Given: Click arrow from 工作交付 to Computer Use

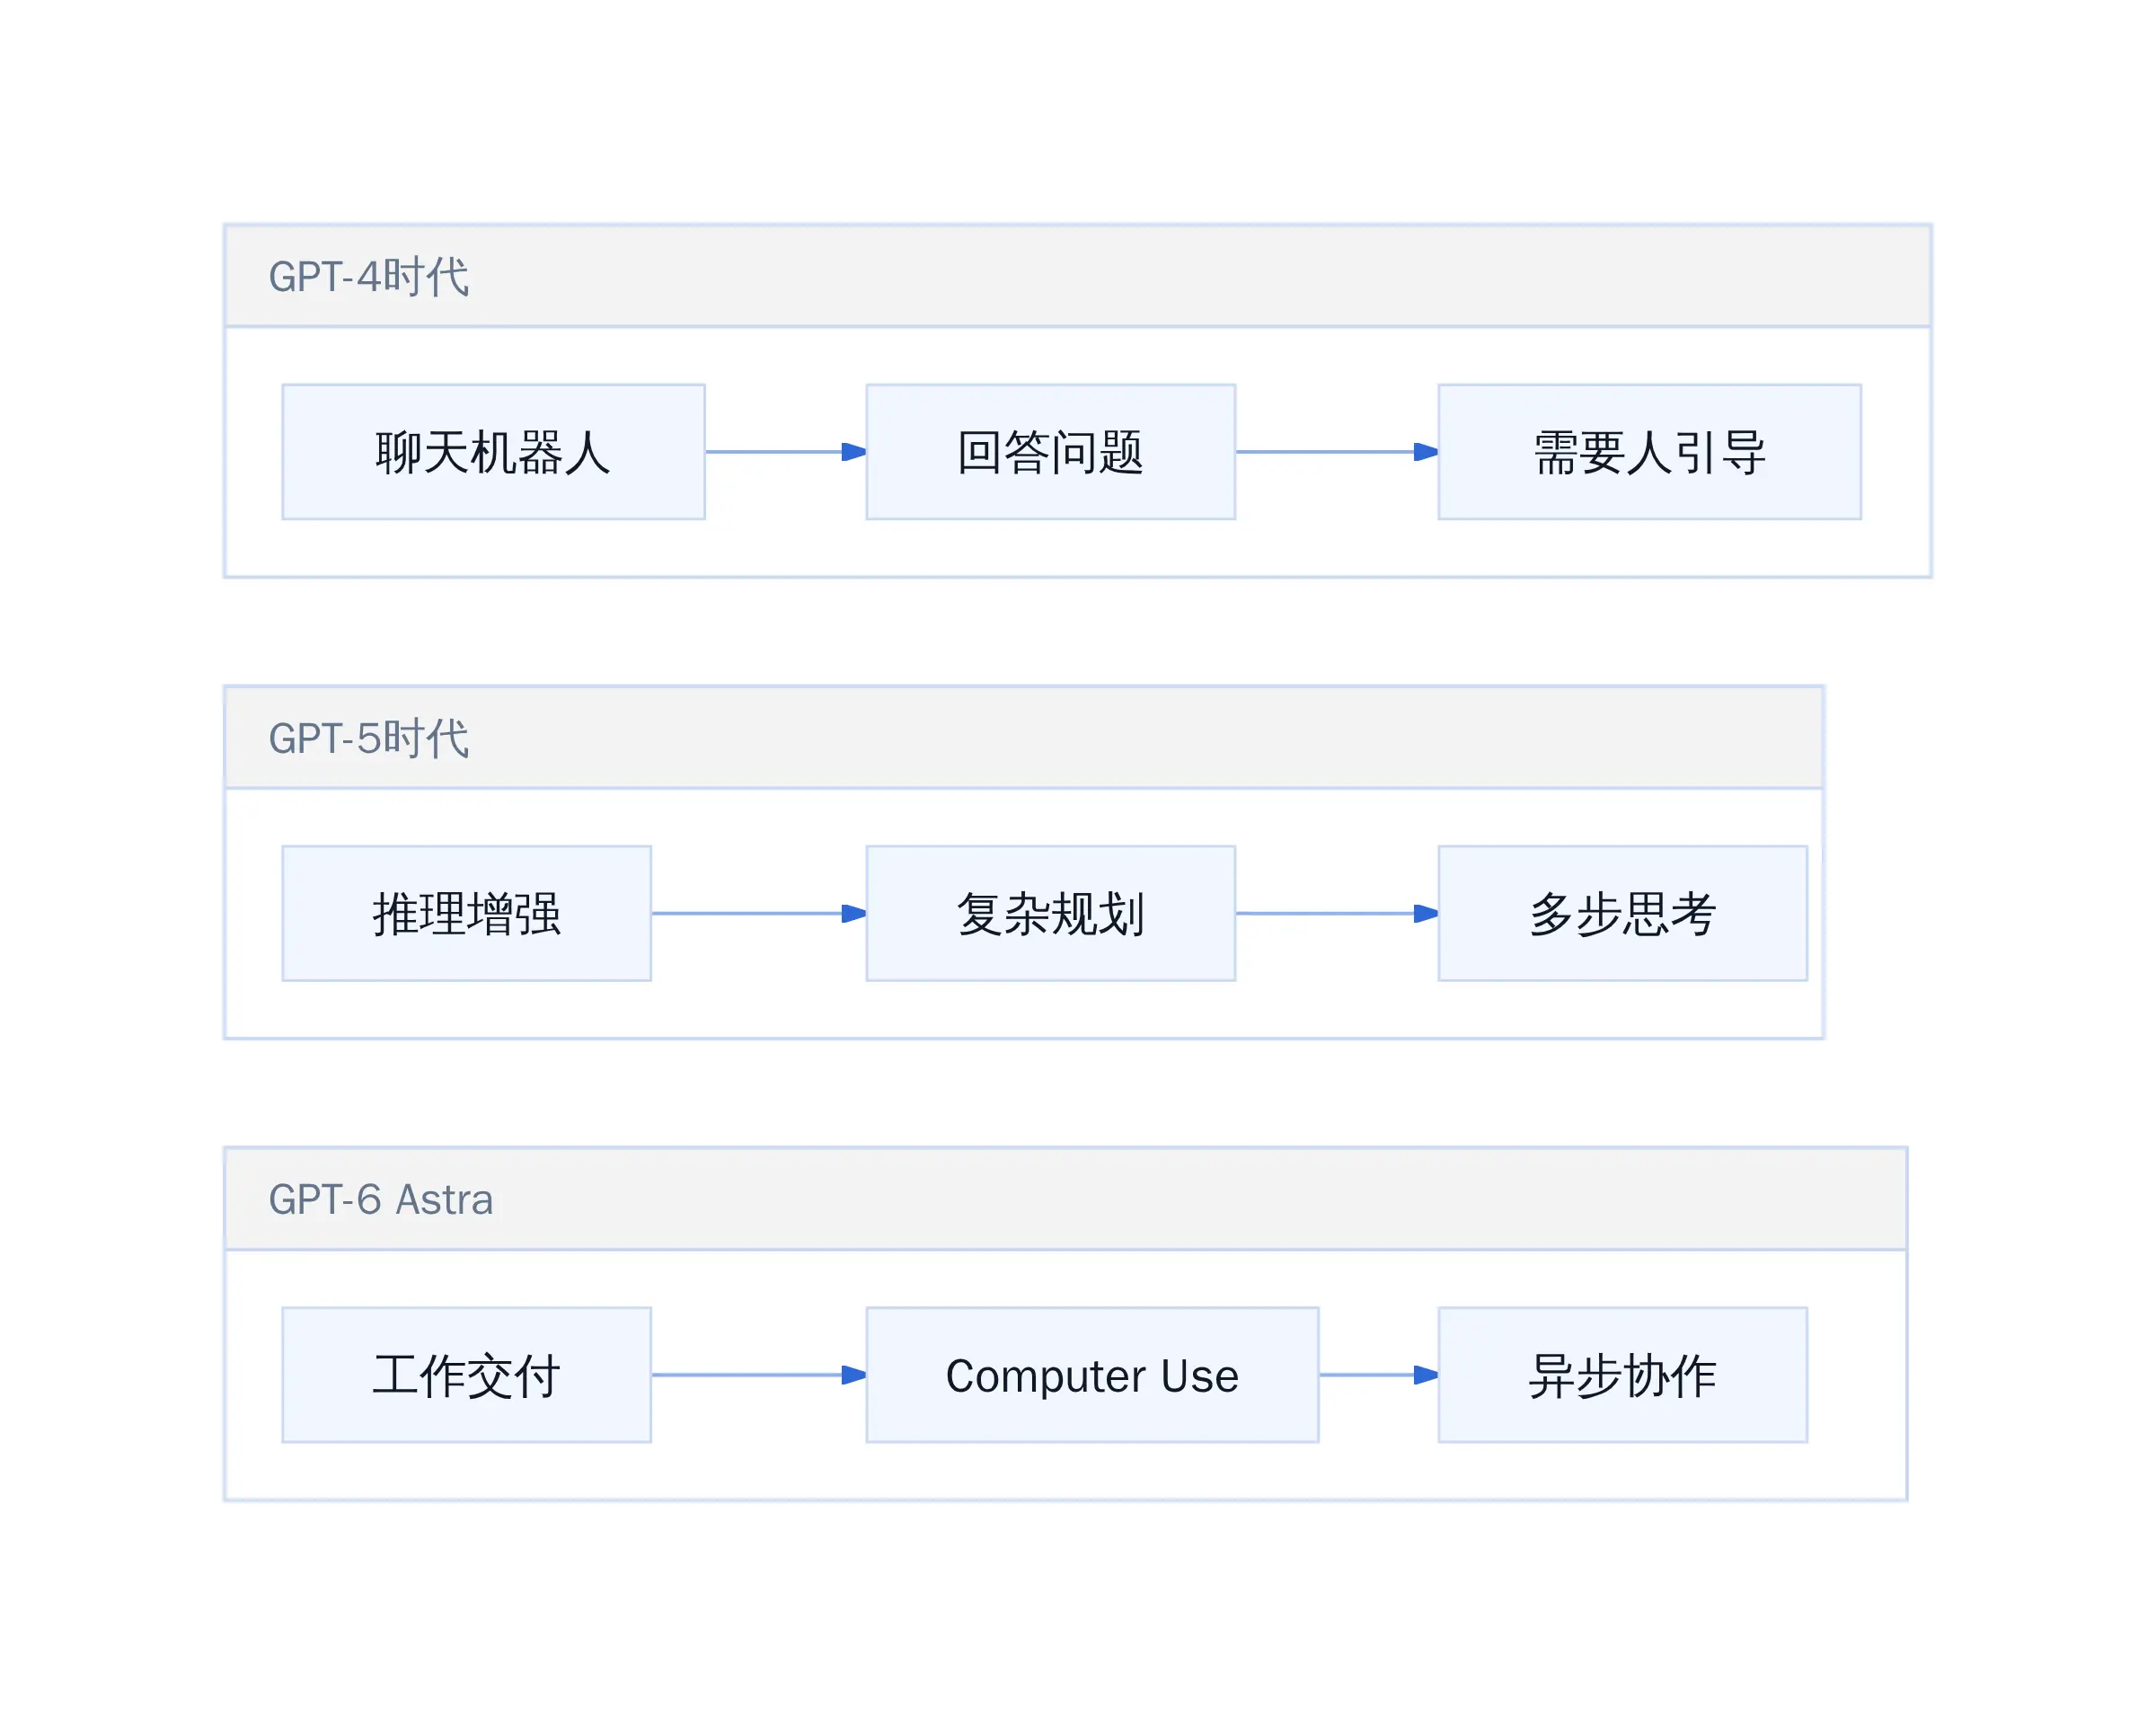Looking at the screenshot, I should [759, 1375].
